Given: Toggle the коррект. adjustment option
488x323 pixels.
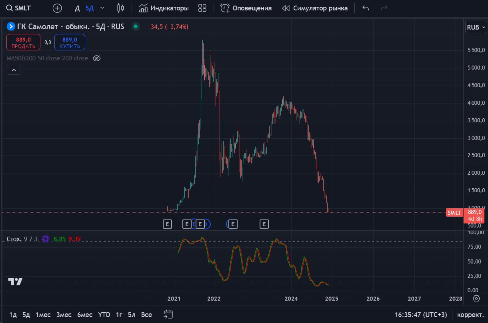Looking at the screenshot, I should [x=470, y=315].
